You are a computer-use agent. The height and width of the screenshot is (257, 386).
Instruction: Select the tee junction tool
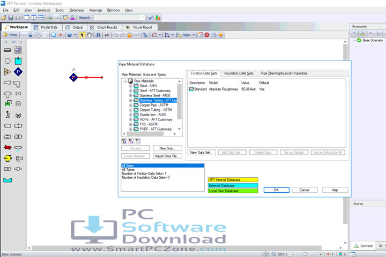click(8, 94)
